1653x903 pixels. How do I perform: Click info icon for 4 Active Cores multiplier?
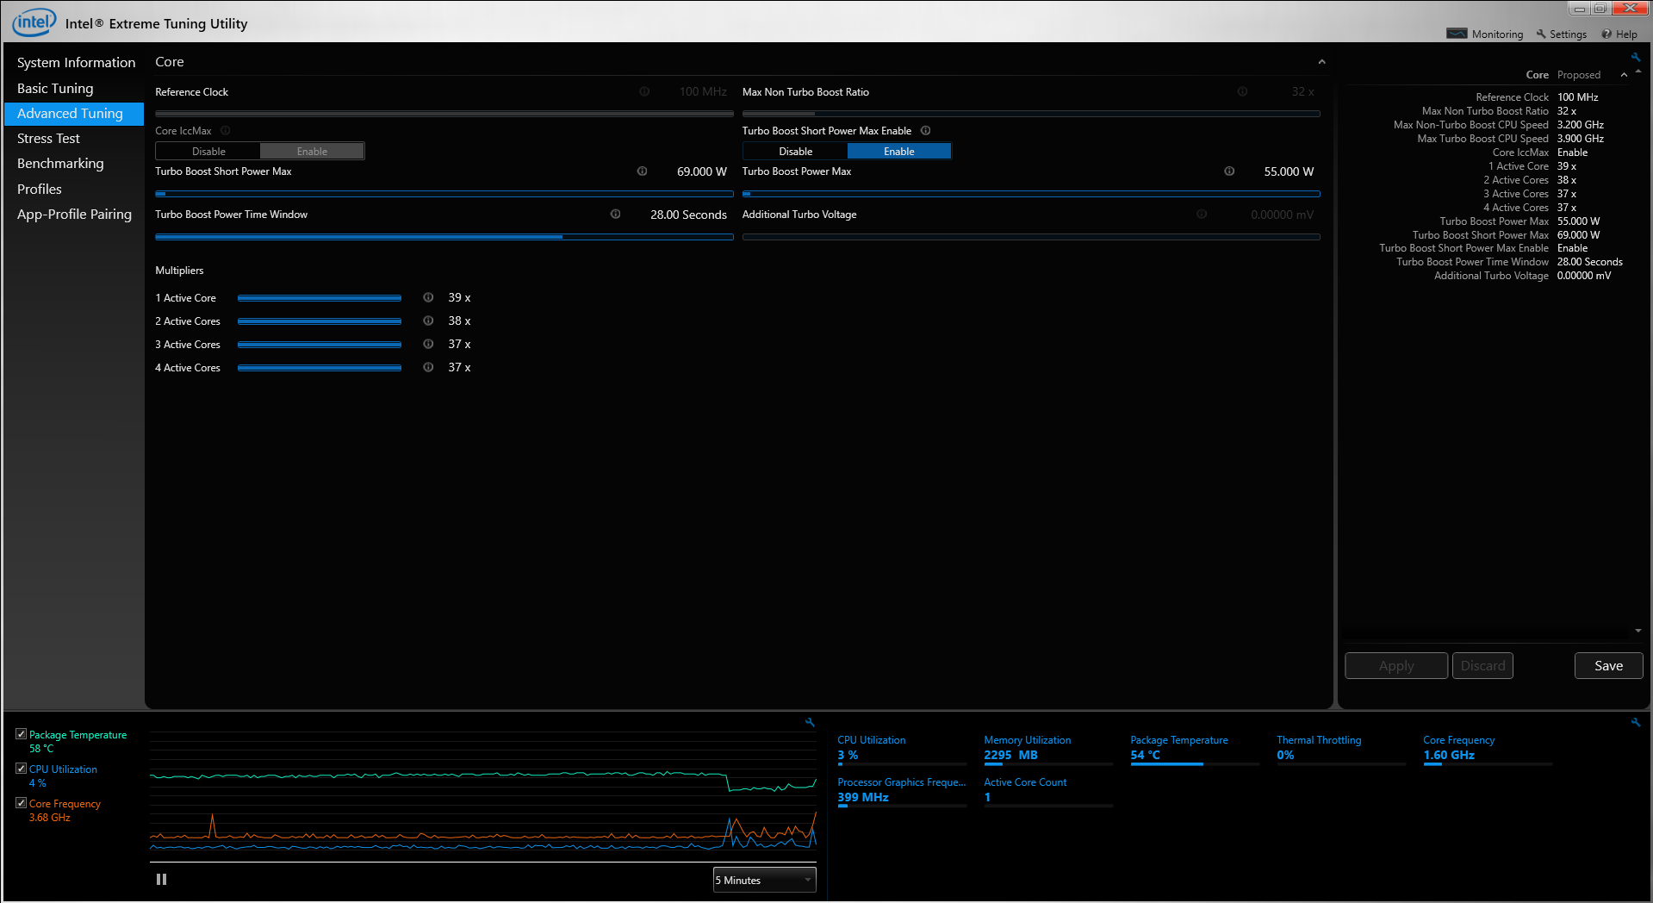click(428, 367)
